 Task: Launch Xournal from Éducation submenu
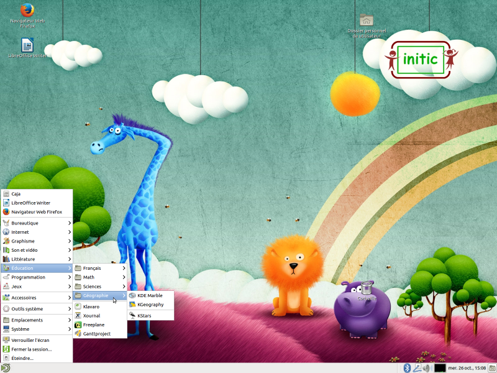(100, 316)
